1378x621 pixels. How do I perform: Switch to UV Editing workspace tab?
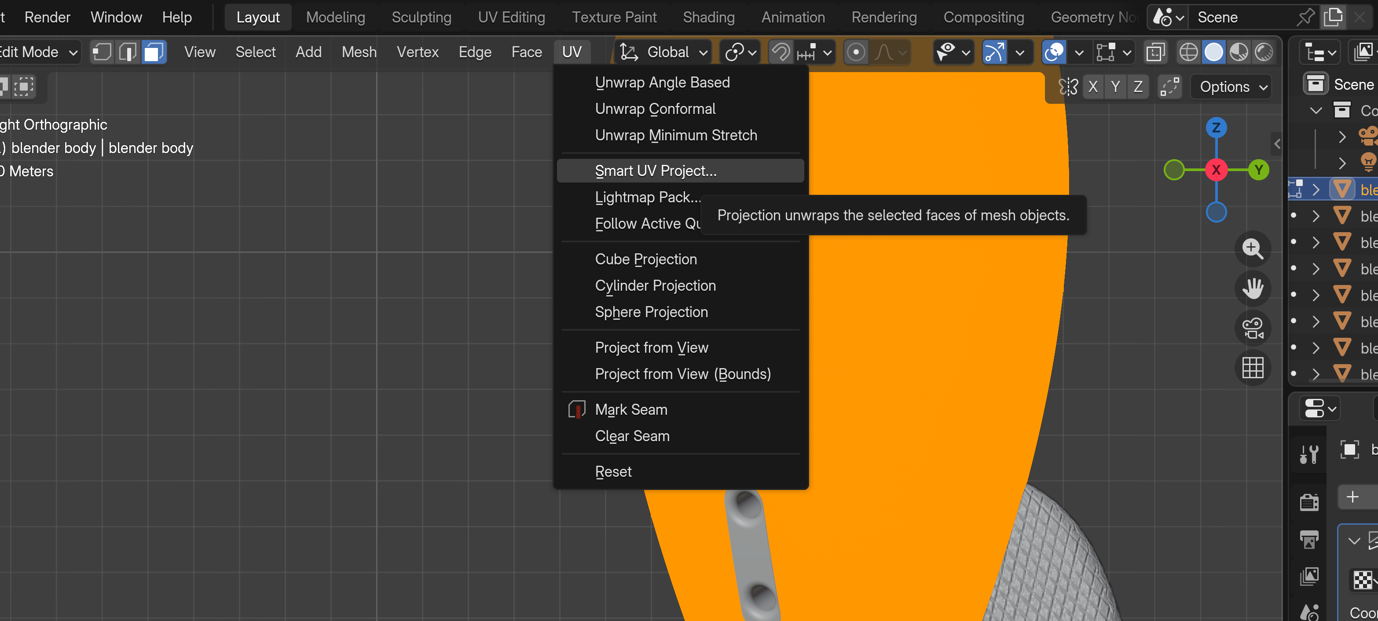(x=511, y=17)
